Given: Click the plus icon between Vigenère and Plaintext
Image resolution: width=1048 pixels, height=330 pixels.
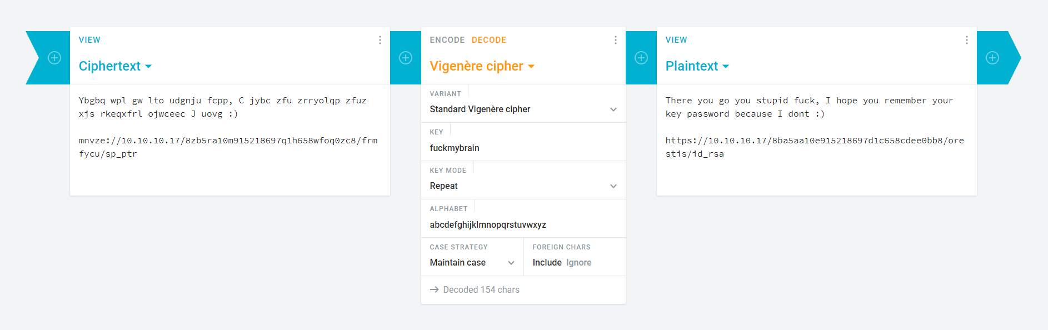Looking at the screenshot, I should (x=641, y=58).
